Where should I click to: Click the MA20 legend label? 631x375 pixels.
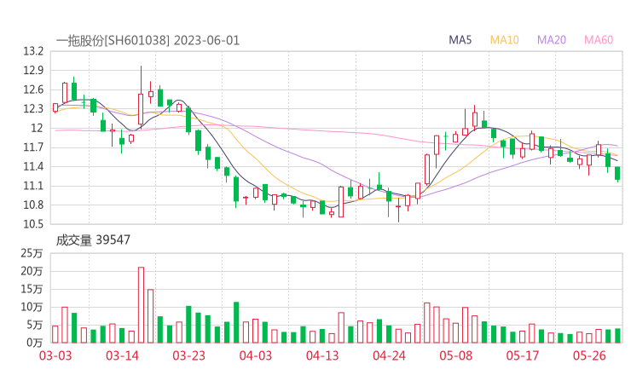click(552, 40)
